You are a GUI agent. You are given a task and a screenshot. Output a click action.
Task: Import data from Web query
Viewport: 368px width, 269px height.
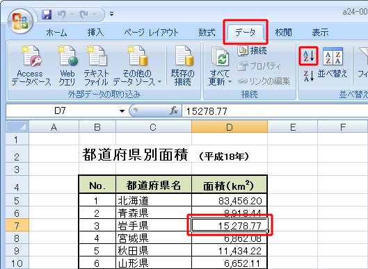[x=67, y=66]
